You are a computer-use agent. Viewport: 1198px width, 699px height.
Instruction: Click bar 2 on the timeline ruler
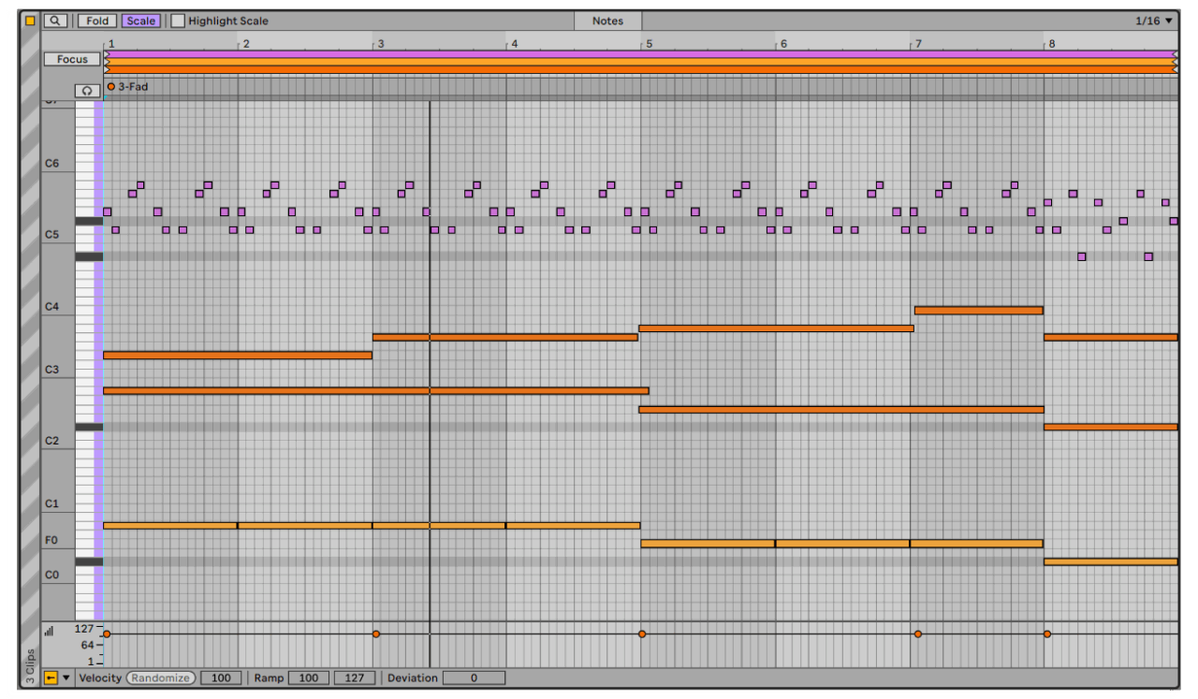click(x=246, y=44)
